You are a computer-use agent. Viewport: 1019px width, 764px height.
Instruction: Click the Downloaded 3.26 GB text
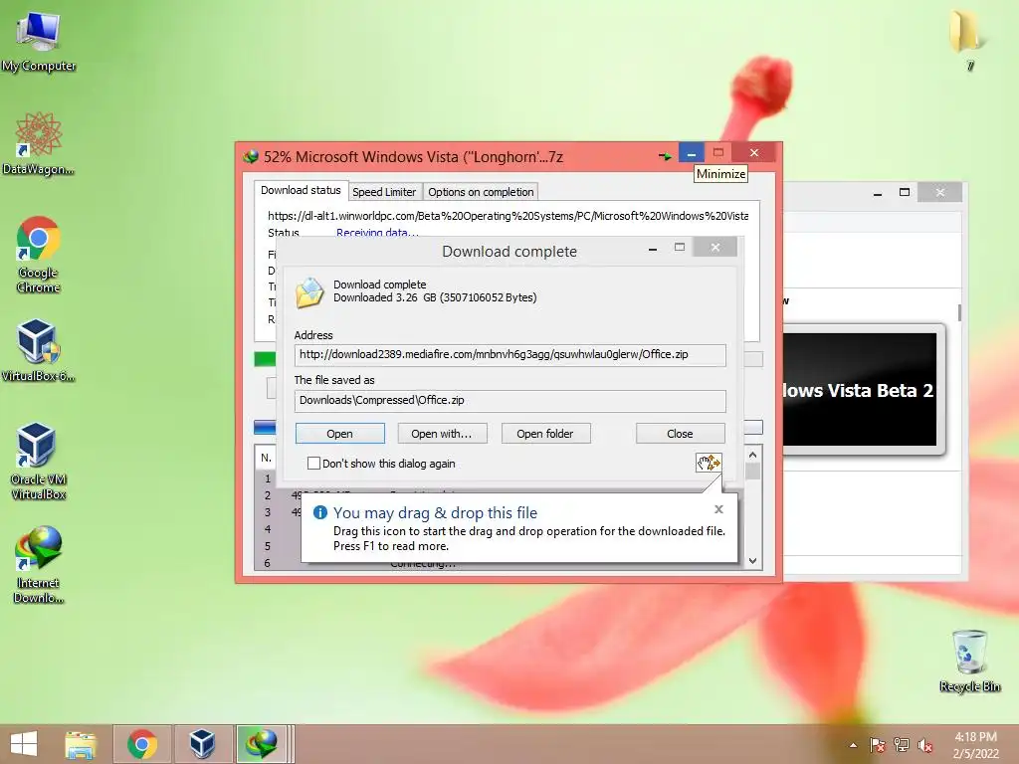[x=435, y=297]
